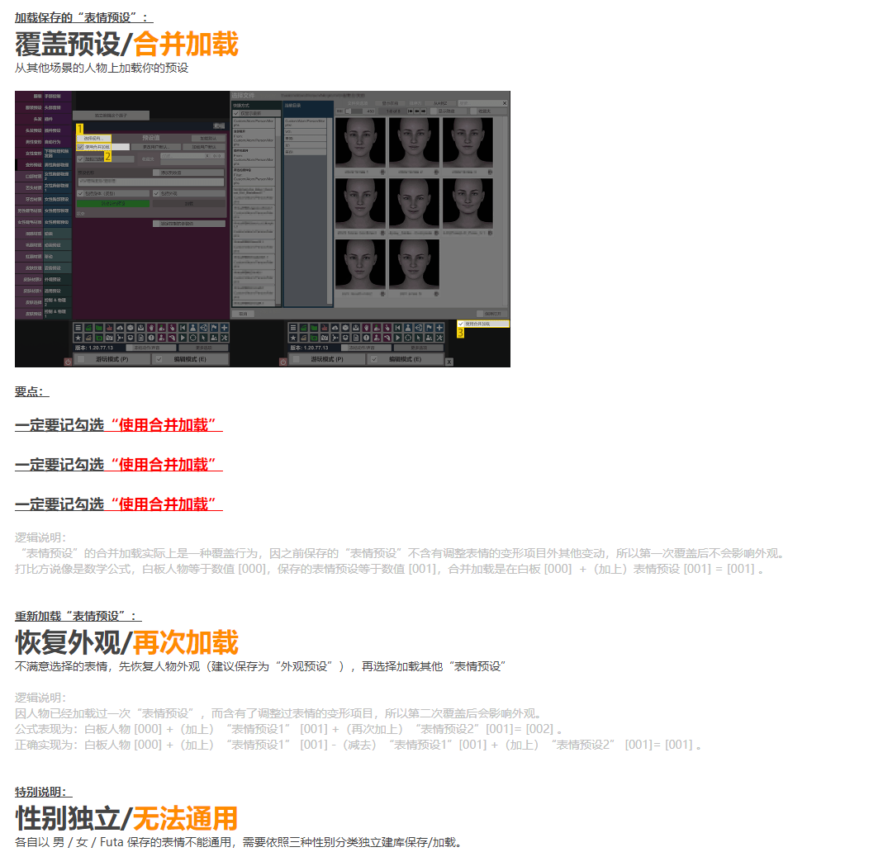Open the 插件预设 tab in left sidebar
Image resolution: width=883 pixels, height=852 pixels.
[58, 130]
